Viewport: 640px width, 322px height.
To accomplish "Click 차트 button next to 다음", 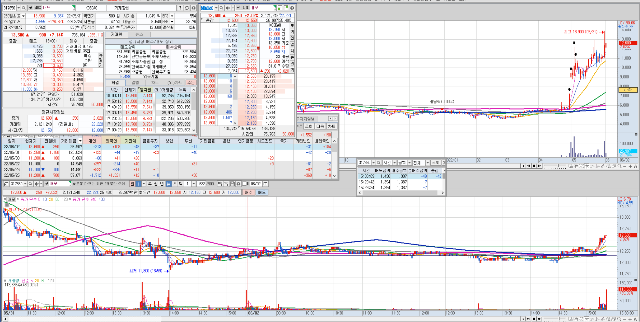I will [x=331, y=126].
